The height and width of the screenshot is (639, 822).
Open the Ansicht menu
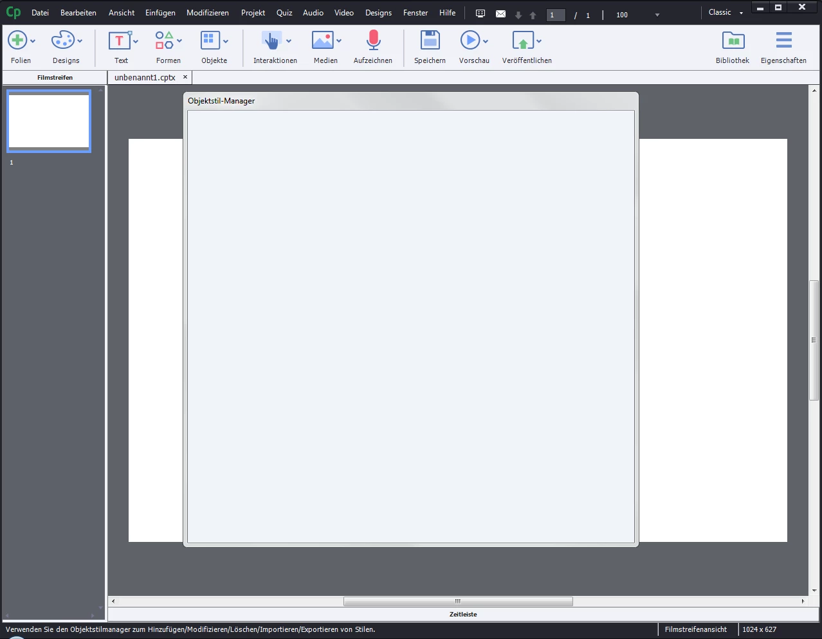coord(122,13)
